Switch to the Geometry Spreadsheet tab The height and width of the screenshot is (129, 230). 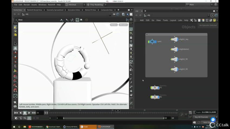(x=55, y=10)
